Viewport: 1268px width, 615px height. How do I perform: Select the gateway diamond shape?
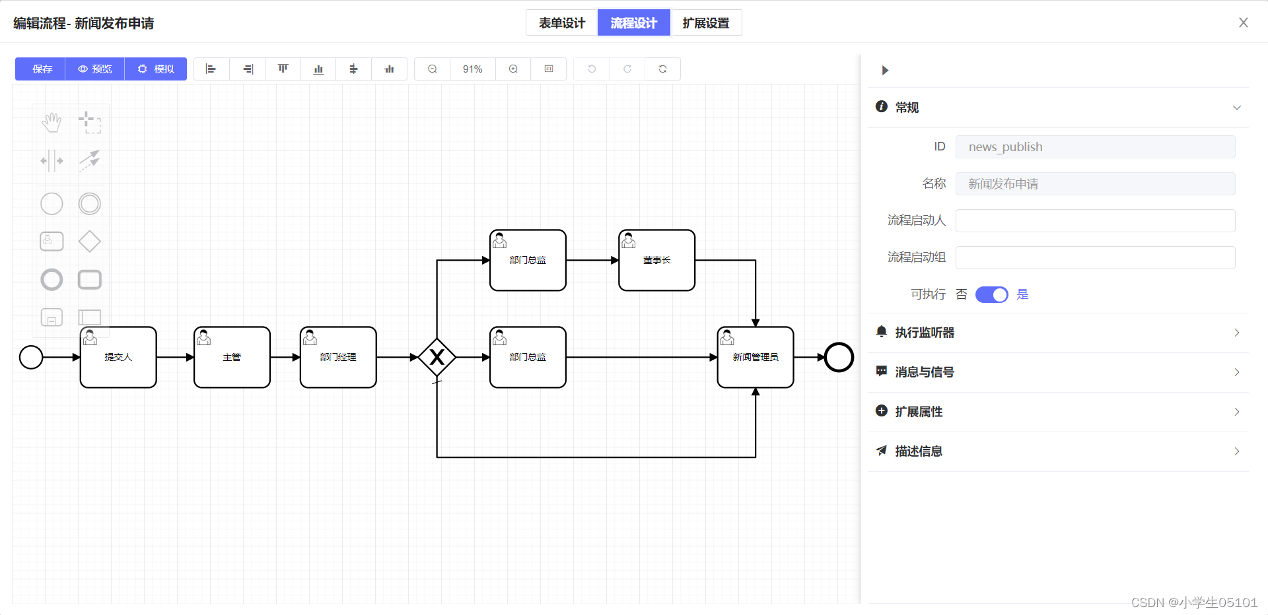(x=90, y=241)
